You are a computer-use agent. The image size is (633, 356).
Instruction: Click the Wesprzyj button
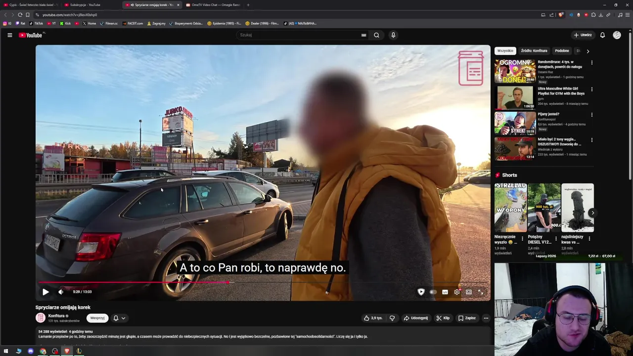97,318
